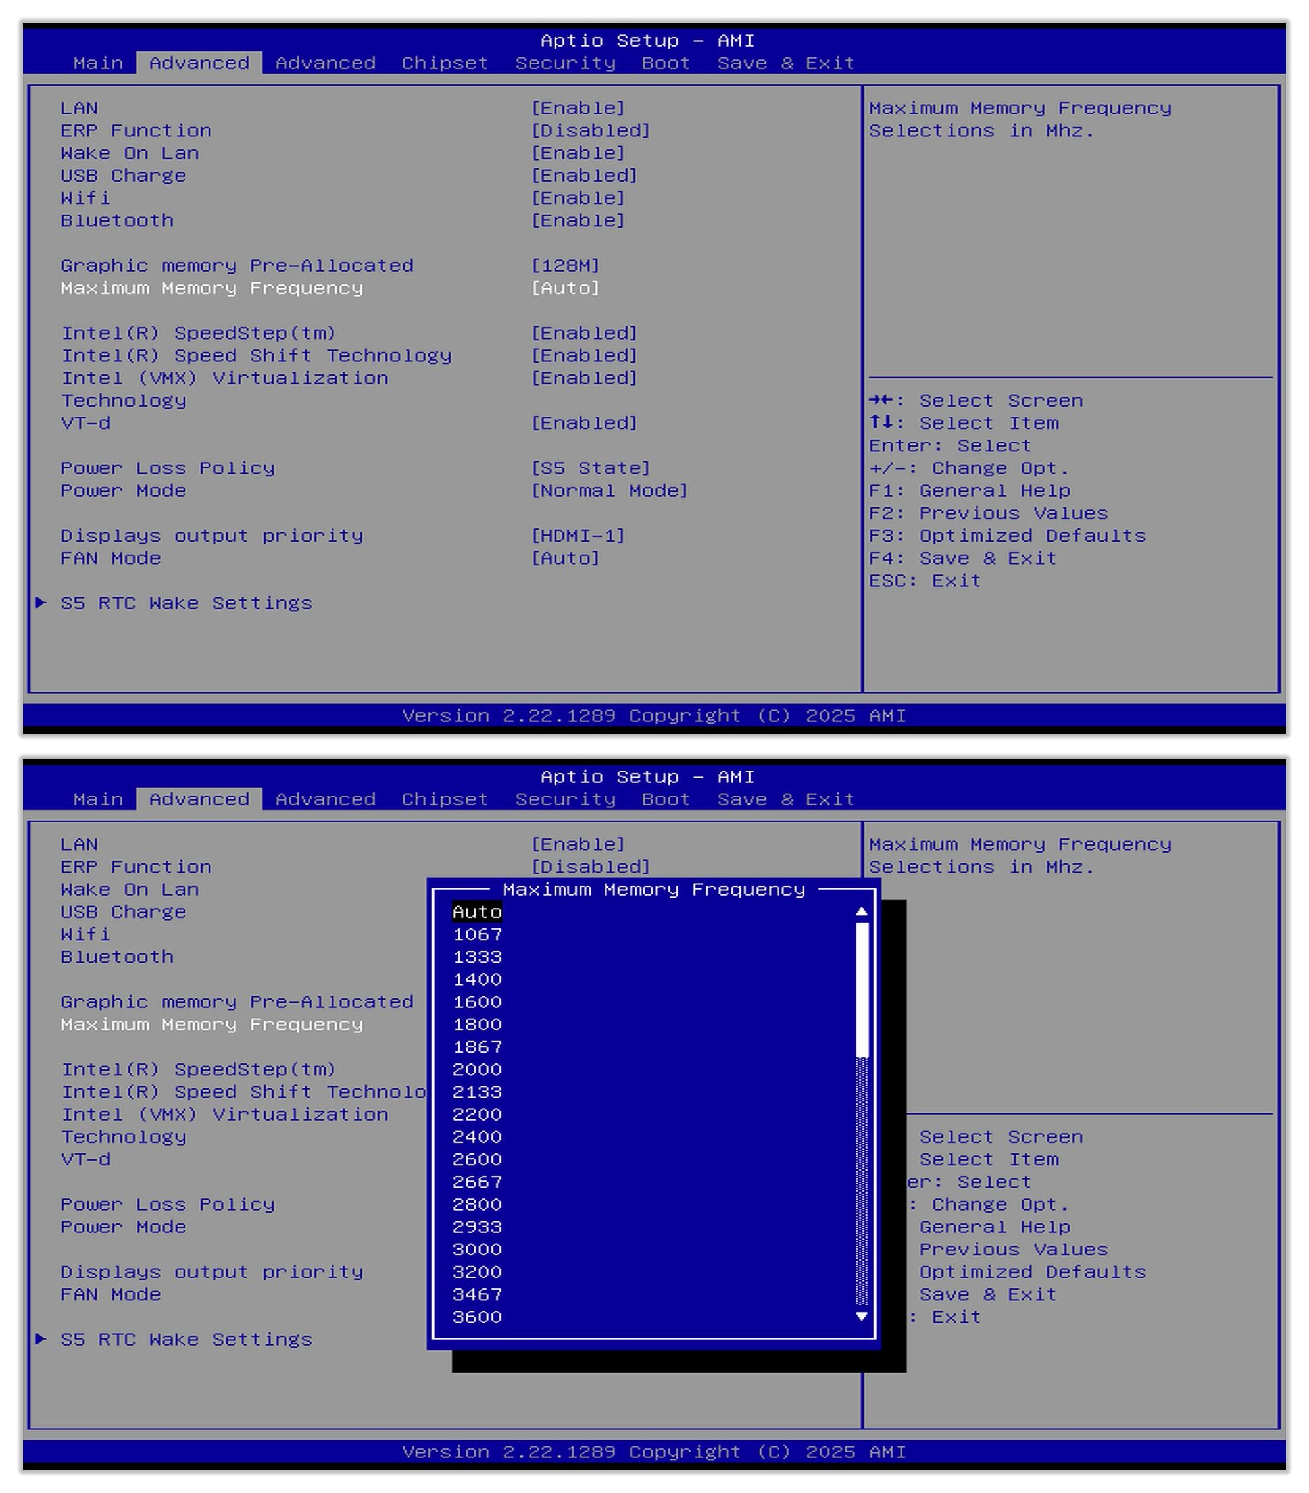Toggle the USB Charge [Enabled] value
This screenshot has height=1493, width=1309.
[x=583, y=175]
